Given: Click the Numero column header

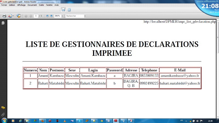Looking at the screenshot, I should click(30, 70).
